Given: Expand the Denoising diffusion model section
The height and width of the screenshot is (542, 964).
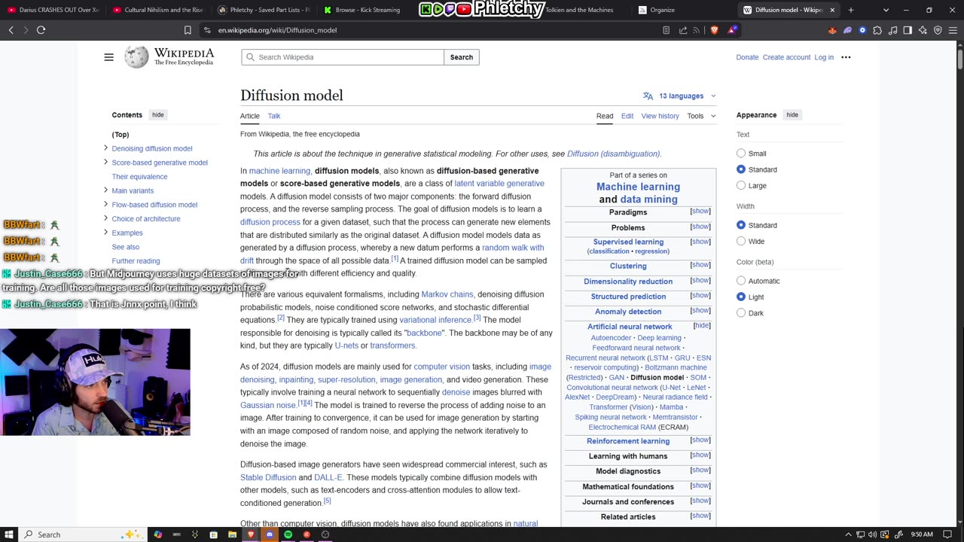Looking at the screenshot, I should [x=105, y=148].
